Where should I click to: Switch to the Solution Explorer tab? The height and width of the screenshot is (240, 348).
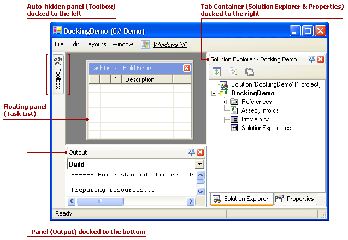[x=241, y=199]
